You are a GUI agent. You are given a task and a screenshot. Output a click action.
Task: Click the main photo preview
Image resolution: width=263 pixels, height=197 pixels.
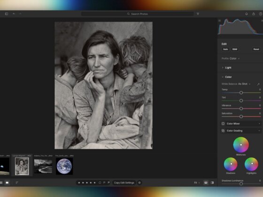tap(103, 85)
